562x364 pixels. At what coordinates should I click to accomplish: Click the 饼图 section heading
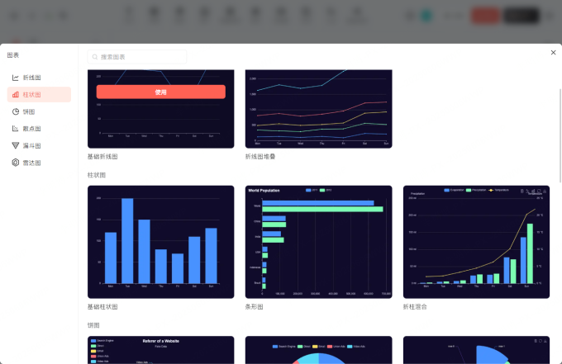(x=93, y=325)
